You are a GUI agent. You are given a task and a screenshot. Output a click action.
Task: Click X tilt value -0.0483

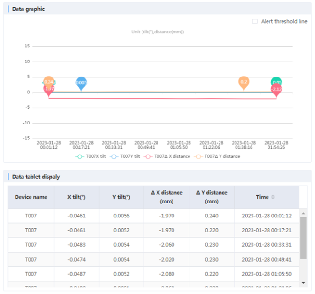pyautogui.click(x=77, y=245)
